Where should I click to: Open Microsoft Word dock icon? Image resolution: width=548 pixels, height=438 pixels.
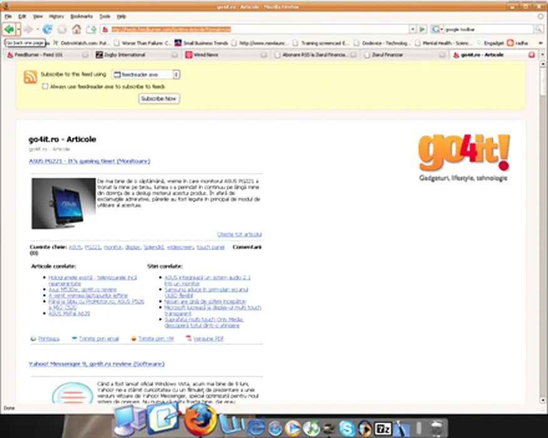232,424
